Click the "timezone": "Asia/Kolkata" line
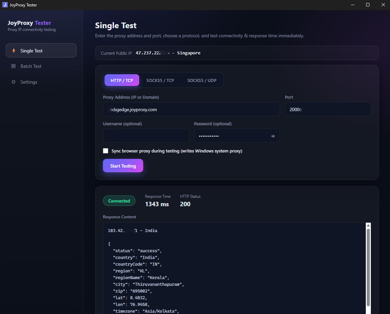The height and width of the screenshot is (314, 390). click(146, 311)
